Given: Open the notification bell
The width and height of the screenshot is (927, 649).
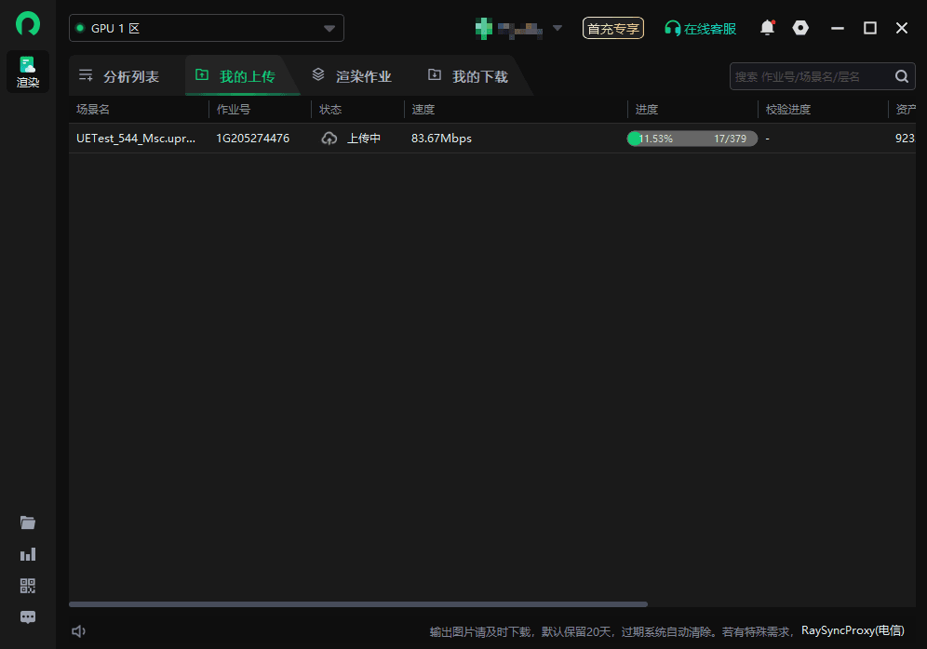Looking at the screenshot, I should tap(767, 28).
